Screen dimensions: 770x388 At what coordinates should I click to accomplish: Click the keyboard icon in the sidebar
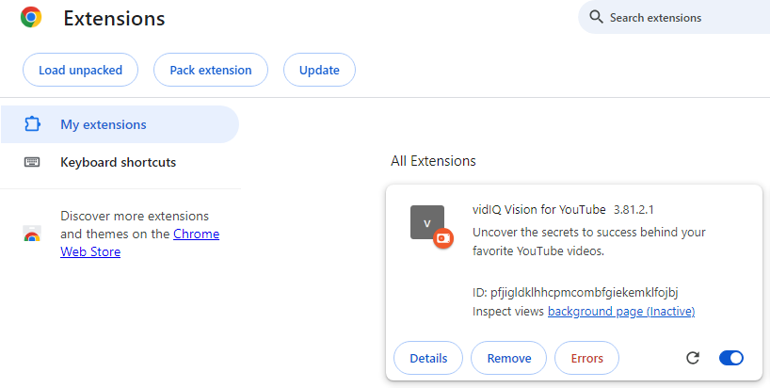pos(32,162)
